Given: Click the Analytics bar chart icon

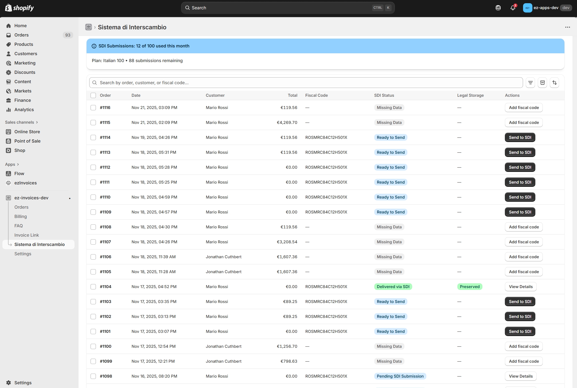Looking at the screenshot, I should tap(9, 110).
